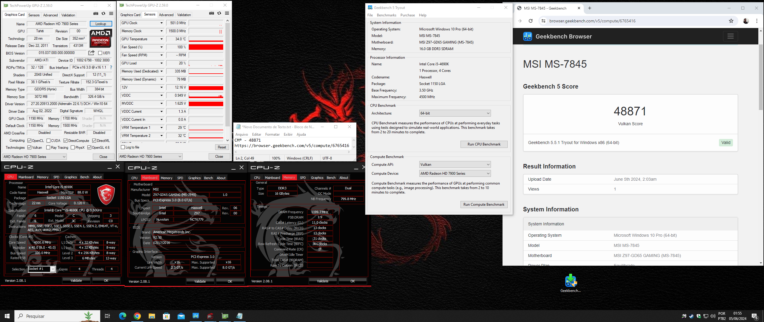Click the 12V red sensor graph bar

pos(206,87)
